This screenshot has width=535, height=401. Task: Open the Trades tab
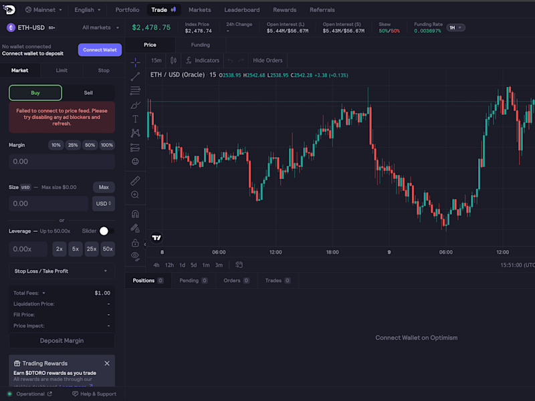click(x=278, y=281)
